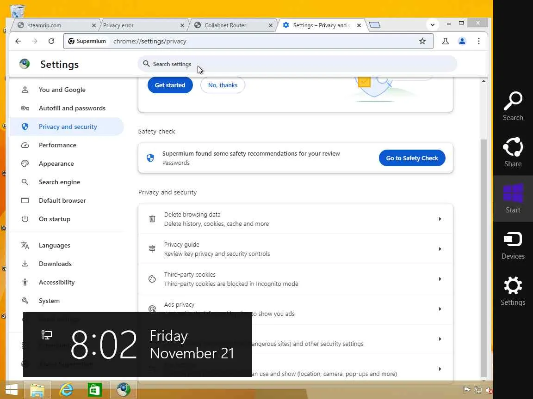Viewport: 533px width, 399px height.
Task: Click the Safety check shield icon
Action: [x=150, y=158]
